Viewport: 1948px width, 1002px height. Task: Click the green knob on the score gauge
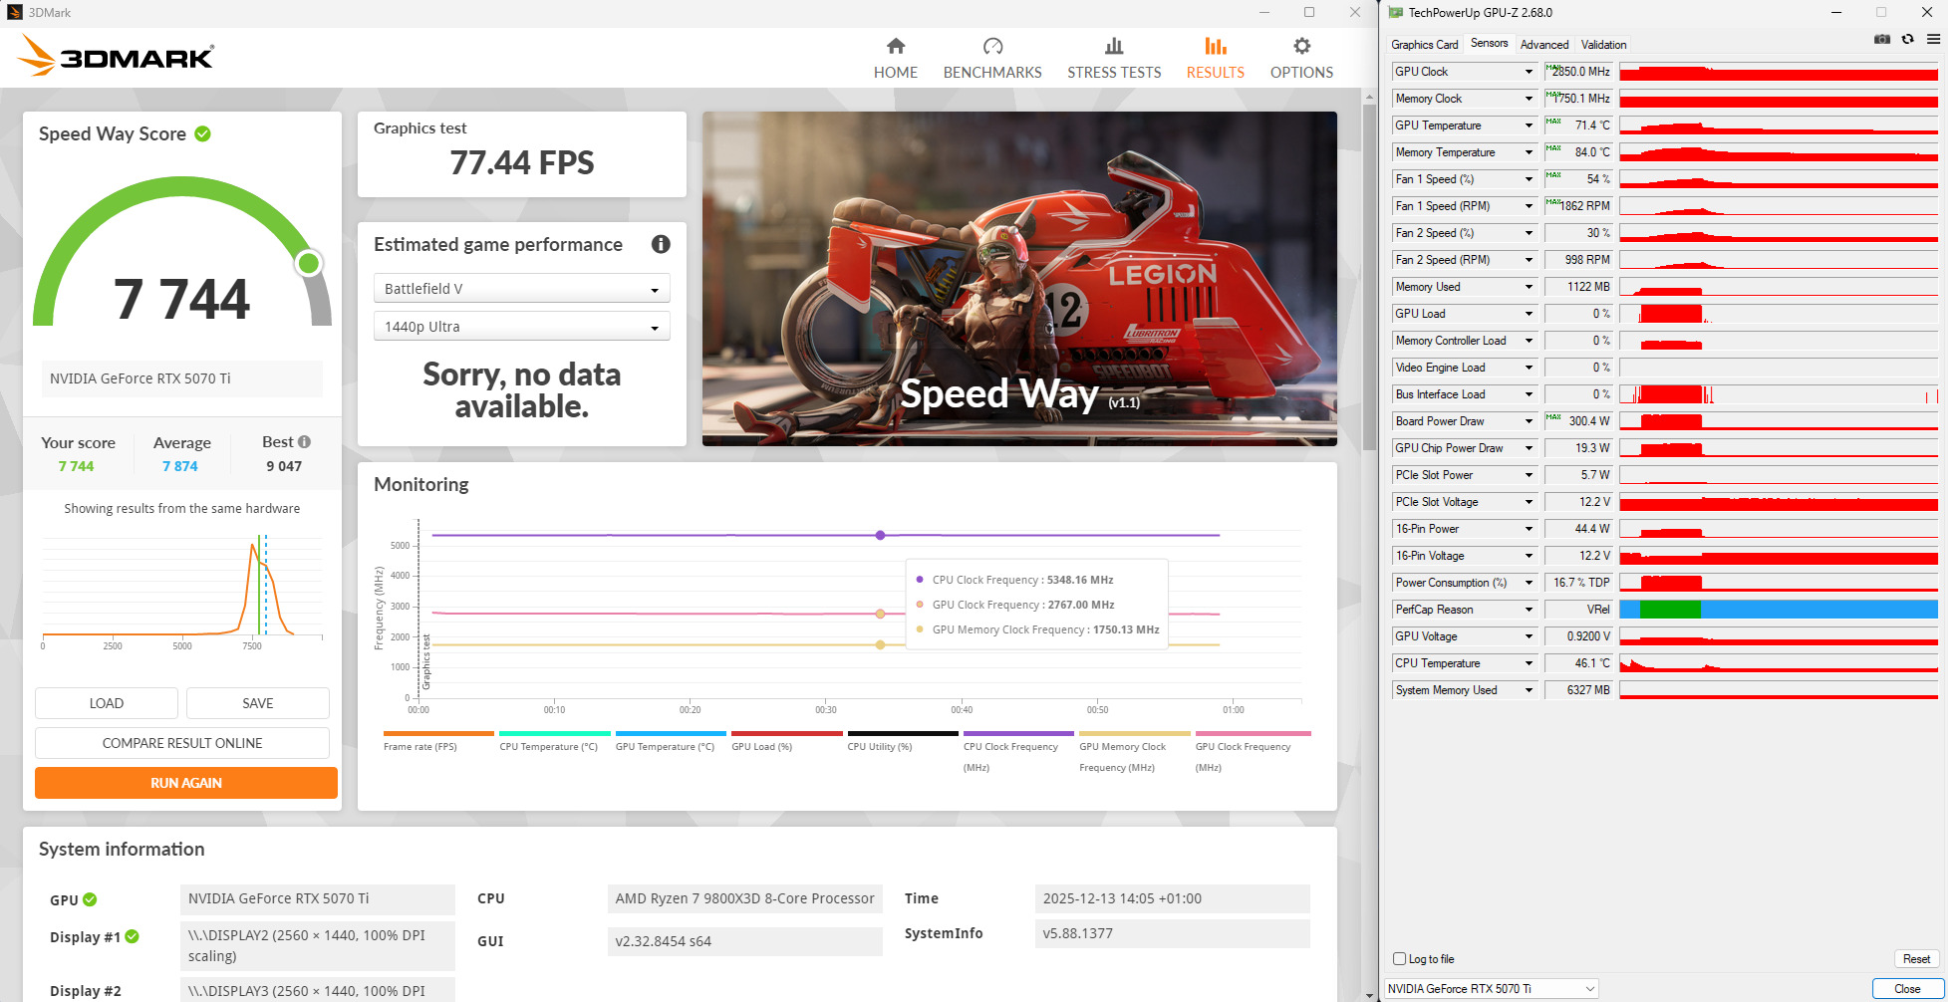[x=309, y=263]
